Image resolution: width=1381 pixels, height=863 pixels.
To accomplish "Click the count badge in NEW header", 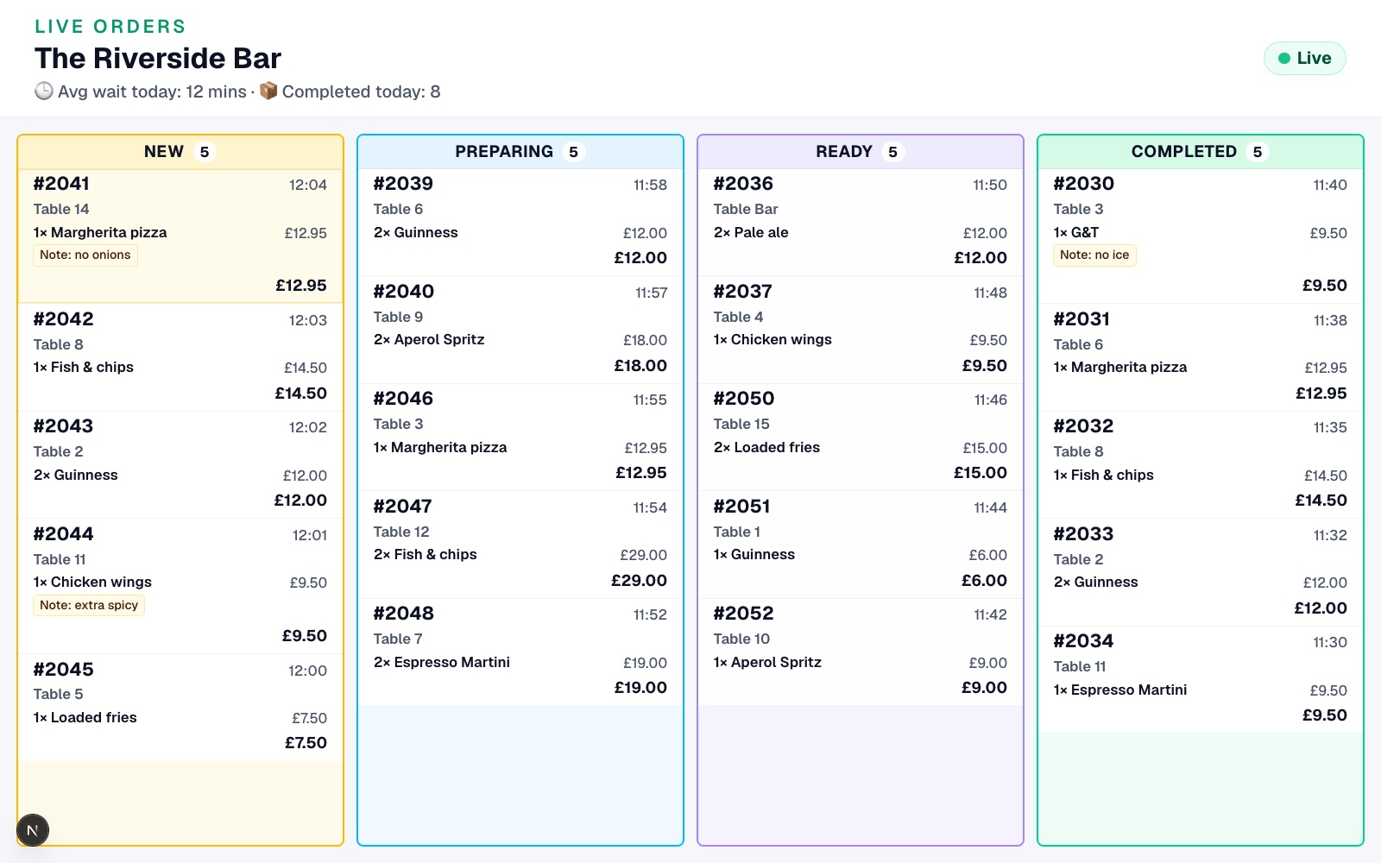I will pos(205,152).
